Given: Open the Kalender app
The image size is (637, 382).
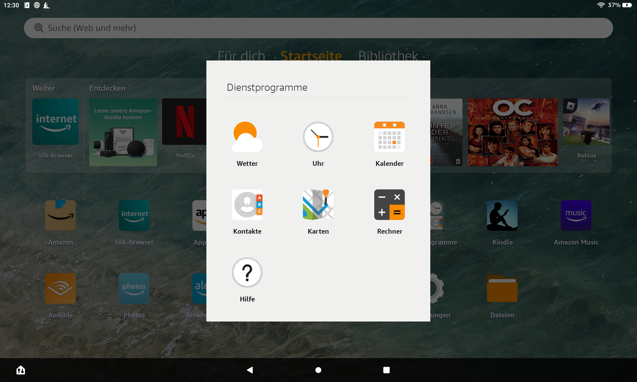Looking at the screenshot, I should (389, 137).
